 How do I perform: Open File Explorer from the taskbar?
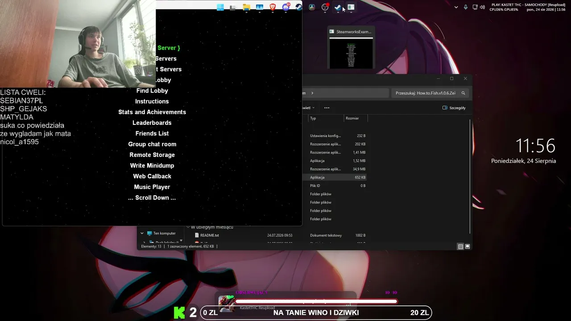coord(246,7)
